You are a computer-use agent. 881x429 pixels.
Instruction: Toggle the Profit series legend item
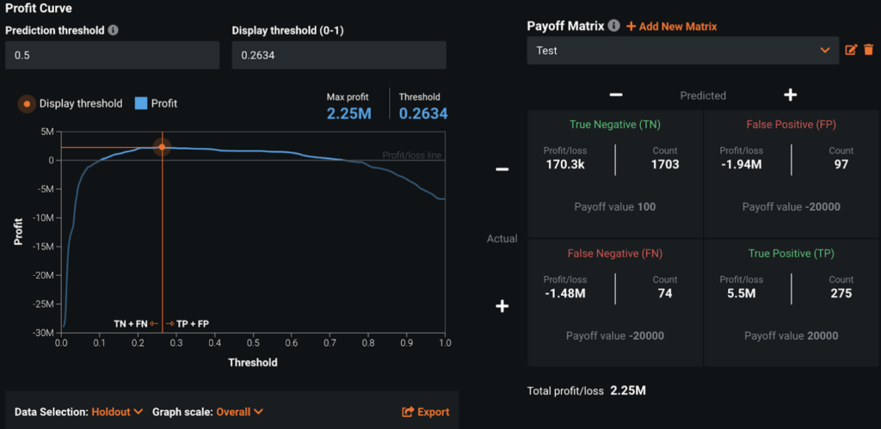tap(156, 103)
